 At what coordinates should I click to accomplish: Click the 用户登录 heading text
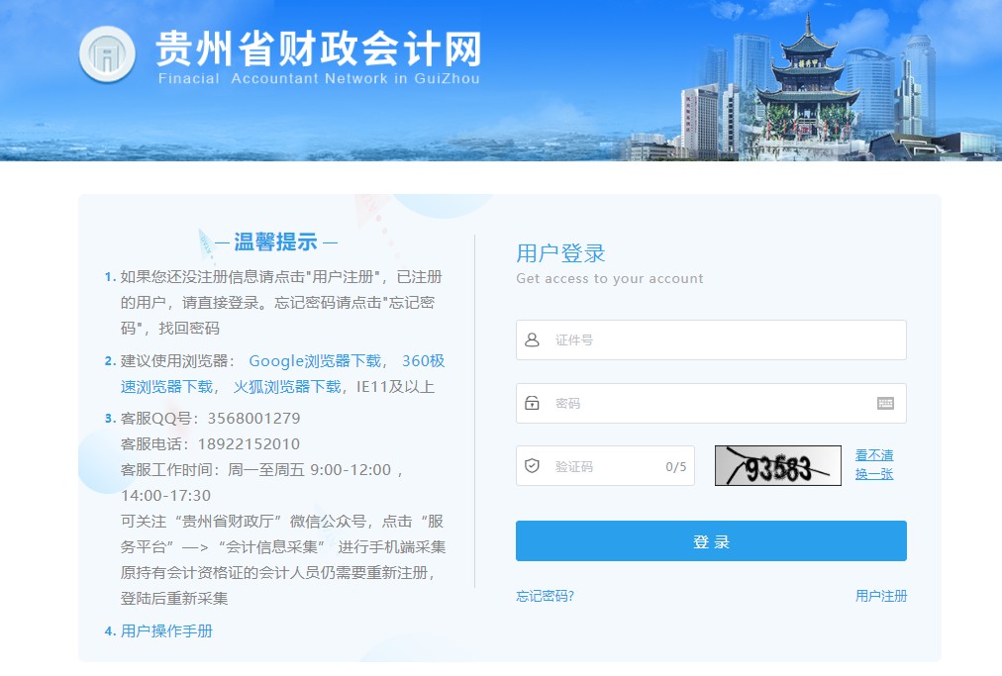click(560, 253)
